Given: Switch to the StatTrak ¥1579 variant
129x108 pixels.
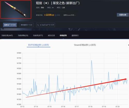Looking at the screenshot, I should (46, 25).
